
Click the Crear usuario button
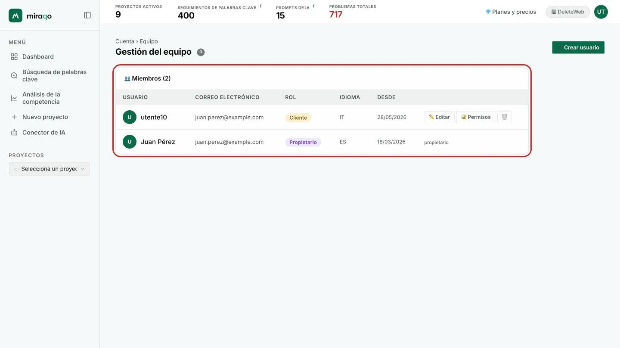[578, 47]
